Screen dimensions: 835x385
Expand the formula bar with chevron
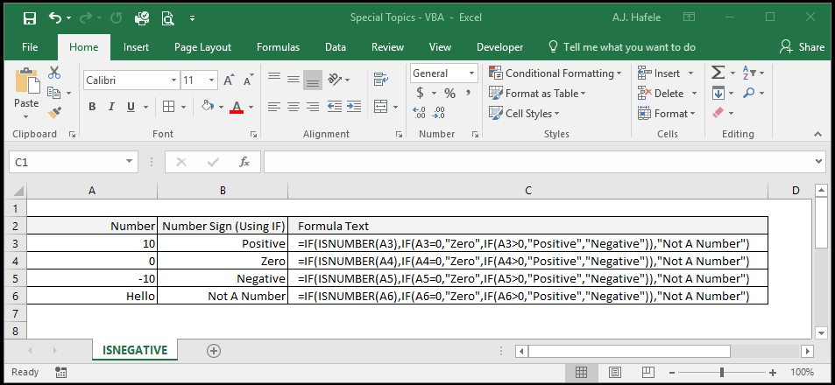click(819, 161)
